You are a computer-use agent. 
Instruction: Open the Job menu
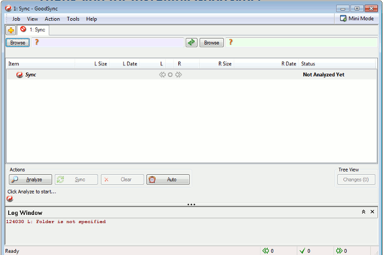pyautogui.click(x=16, y=19)
